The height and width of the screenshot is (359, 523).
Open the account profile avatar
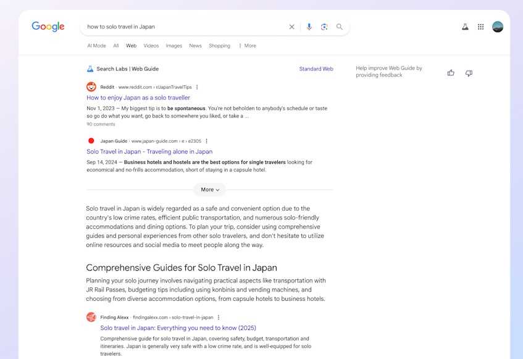(498, 27)
